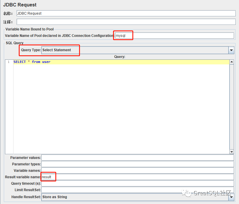Click the Variable names input field

click(x=138, y=170)
